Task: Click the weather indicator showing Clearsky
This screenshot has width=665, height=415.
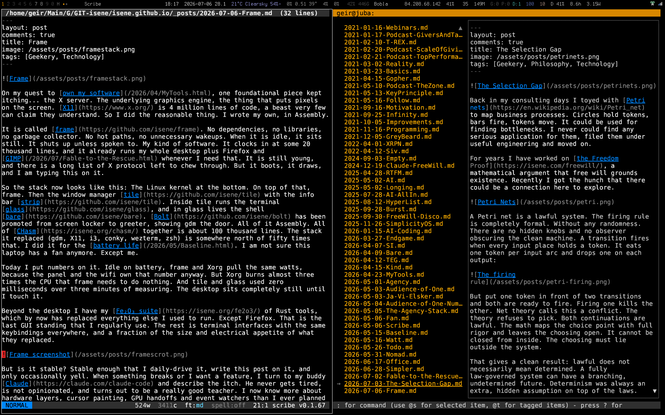Action: click(256, 4)
